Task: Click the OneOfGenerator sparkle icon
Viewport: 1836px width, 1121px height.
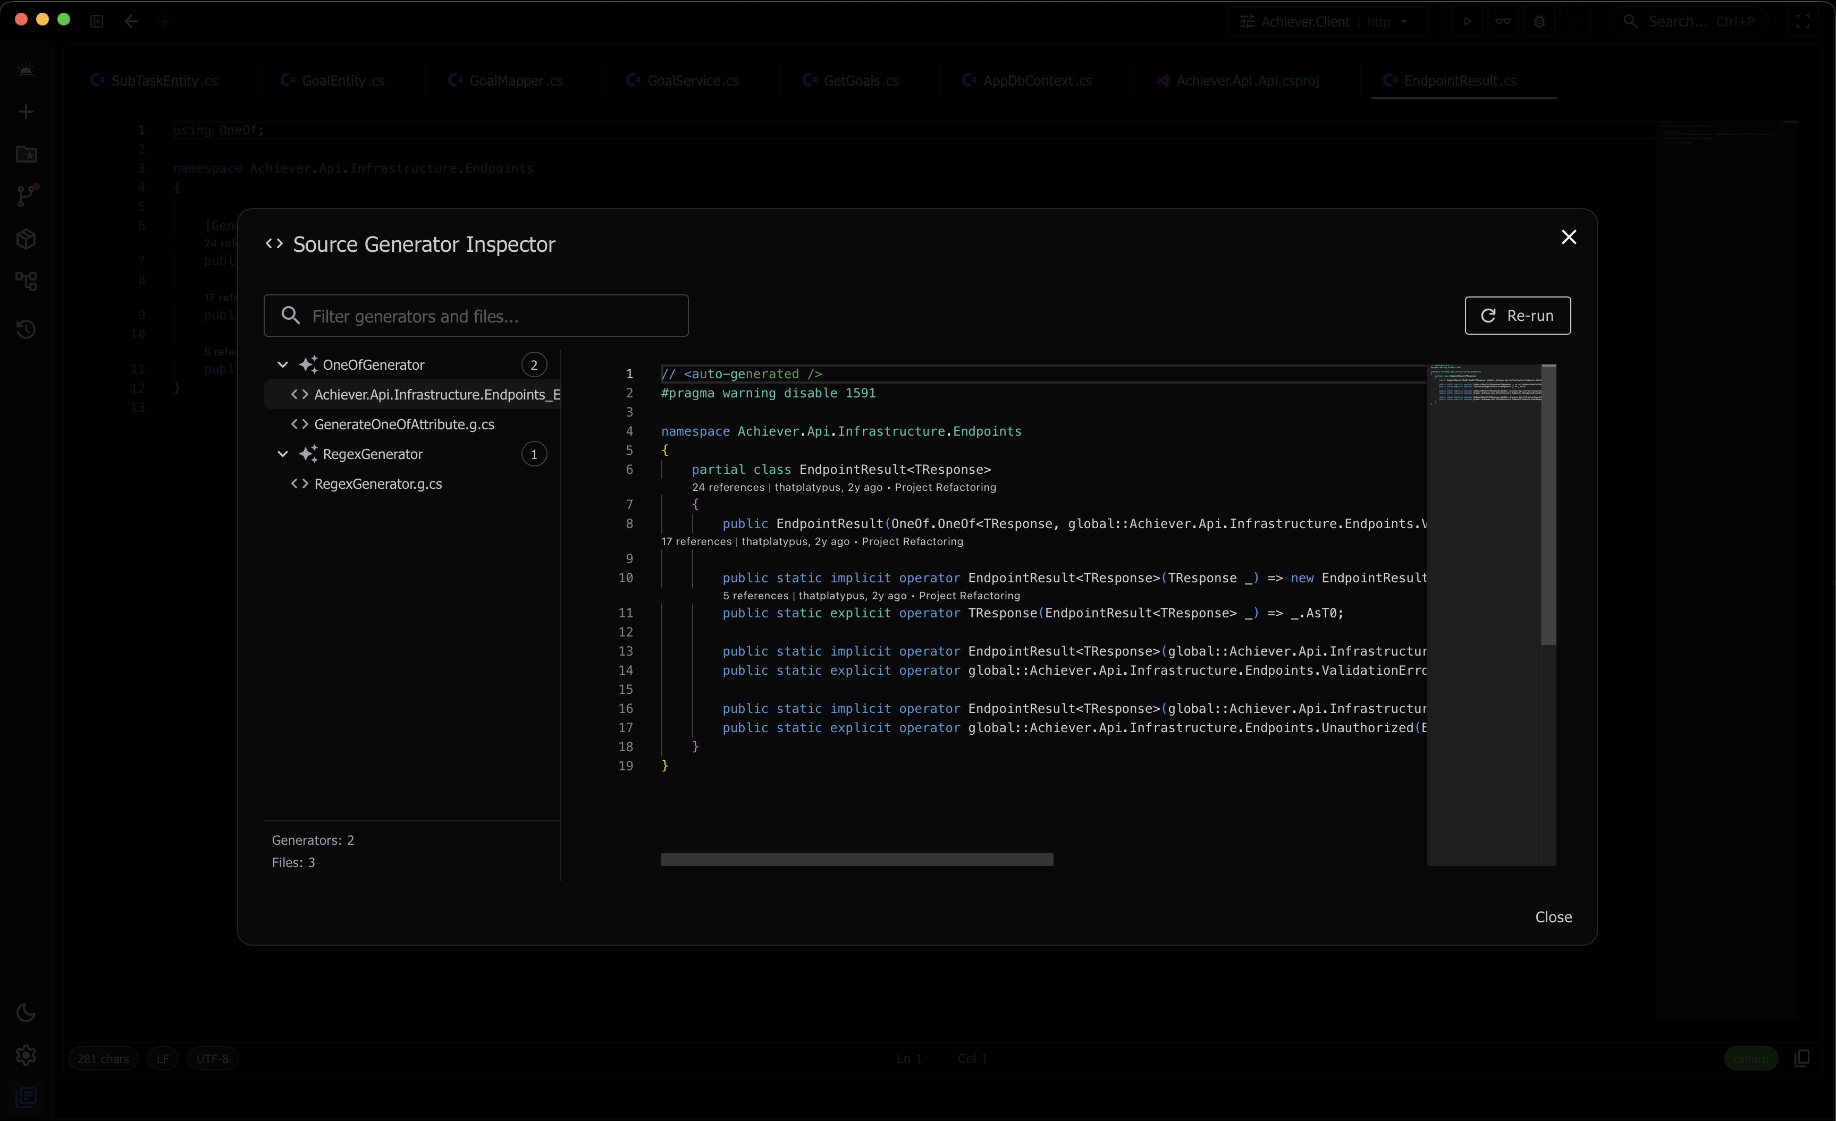Action: coord(308,365)
